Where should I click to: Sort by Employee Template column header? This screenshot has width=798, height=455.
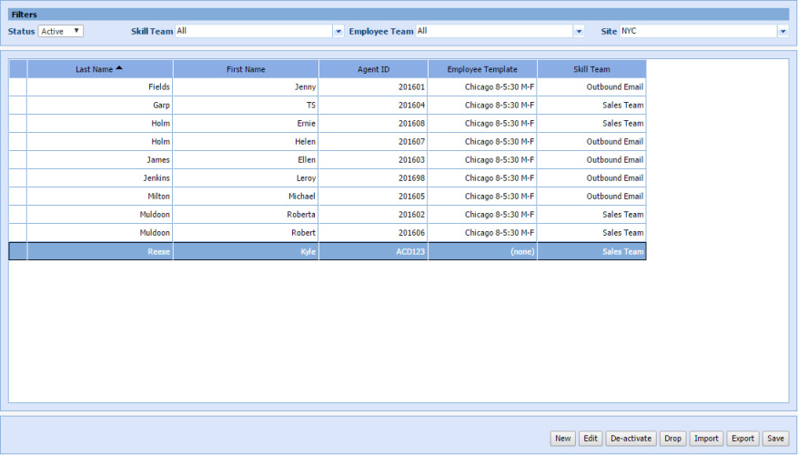482,69
